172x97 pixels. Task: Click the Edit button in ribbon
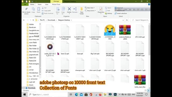pyautogui.click(x=107, y=11)
